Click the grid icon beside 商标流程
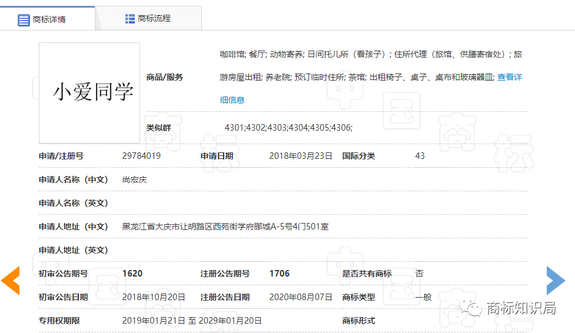 click(x=130, y=19)
